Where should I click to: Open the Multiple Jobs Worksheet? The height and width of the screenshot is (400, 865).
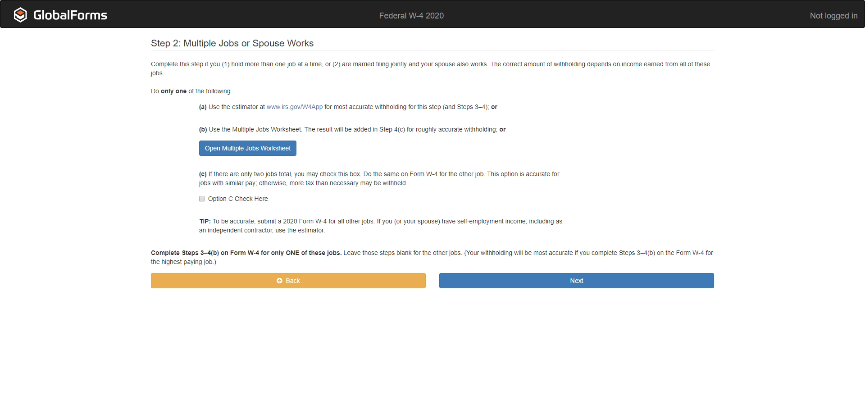(247, 148)
